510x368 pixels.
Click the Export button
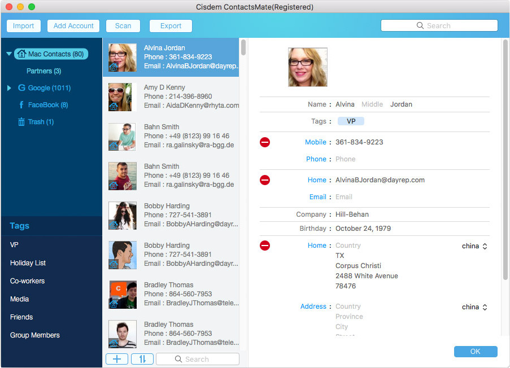click(171, 26)
